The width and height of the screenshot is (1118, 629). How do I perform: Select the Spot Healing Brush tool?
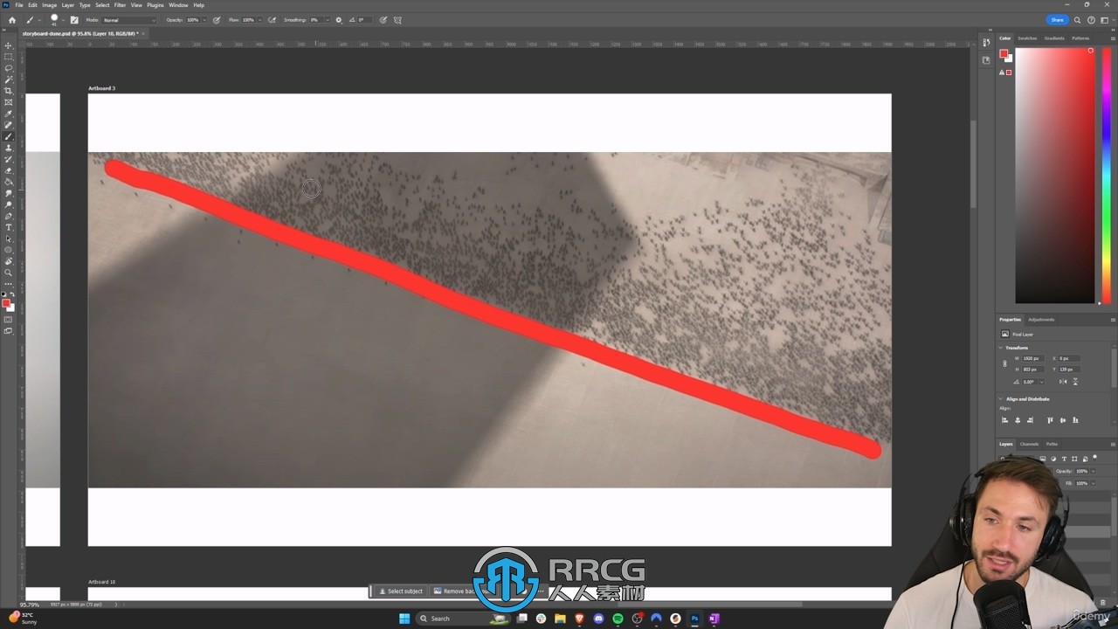(9, 125)
